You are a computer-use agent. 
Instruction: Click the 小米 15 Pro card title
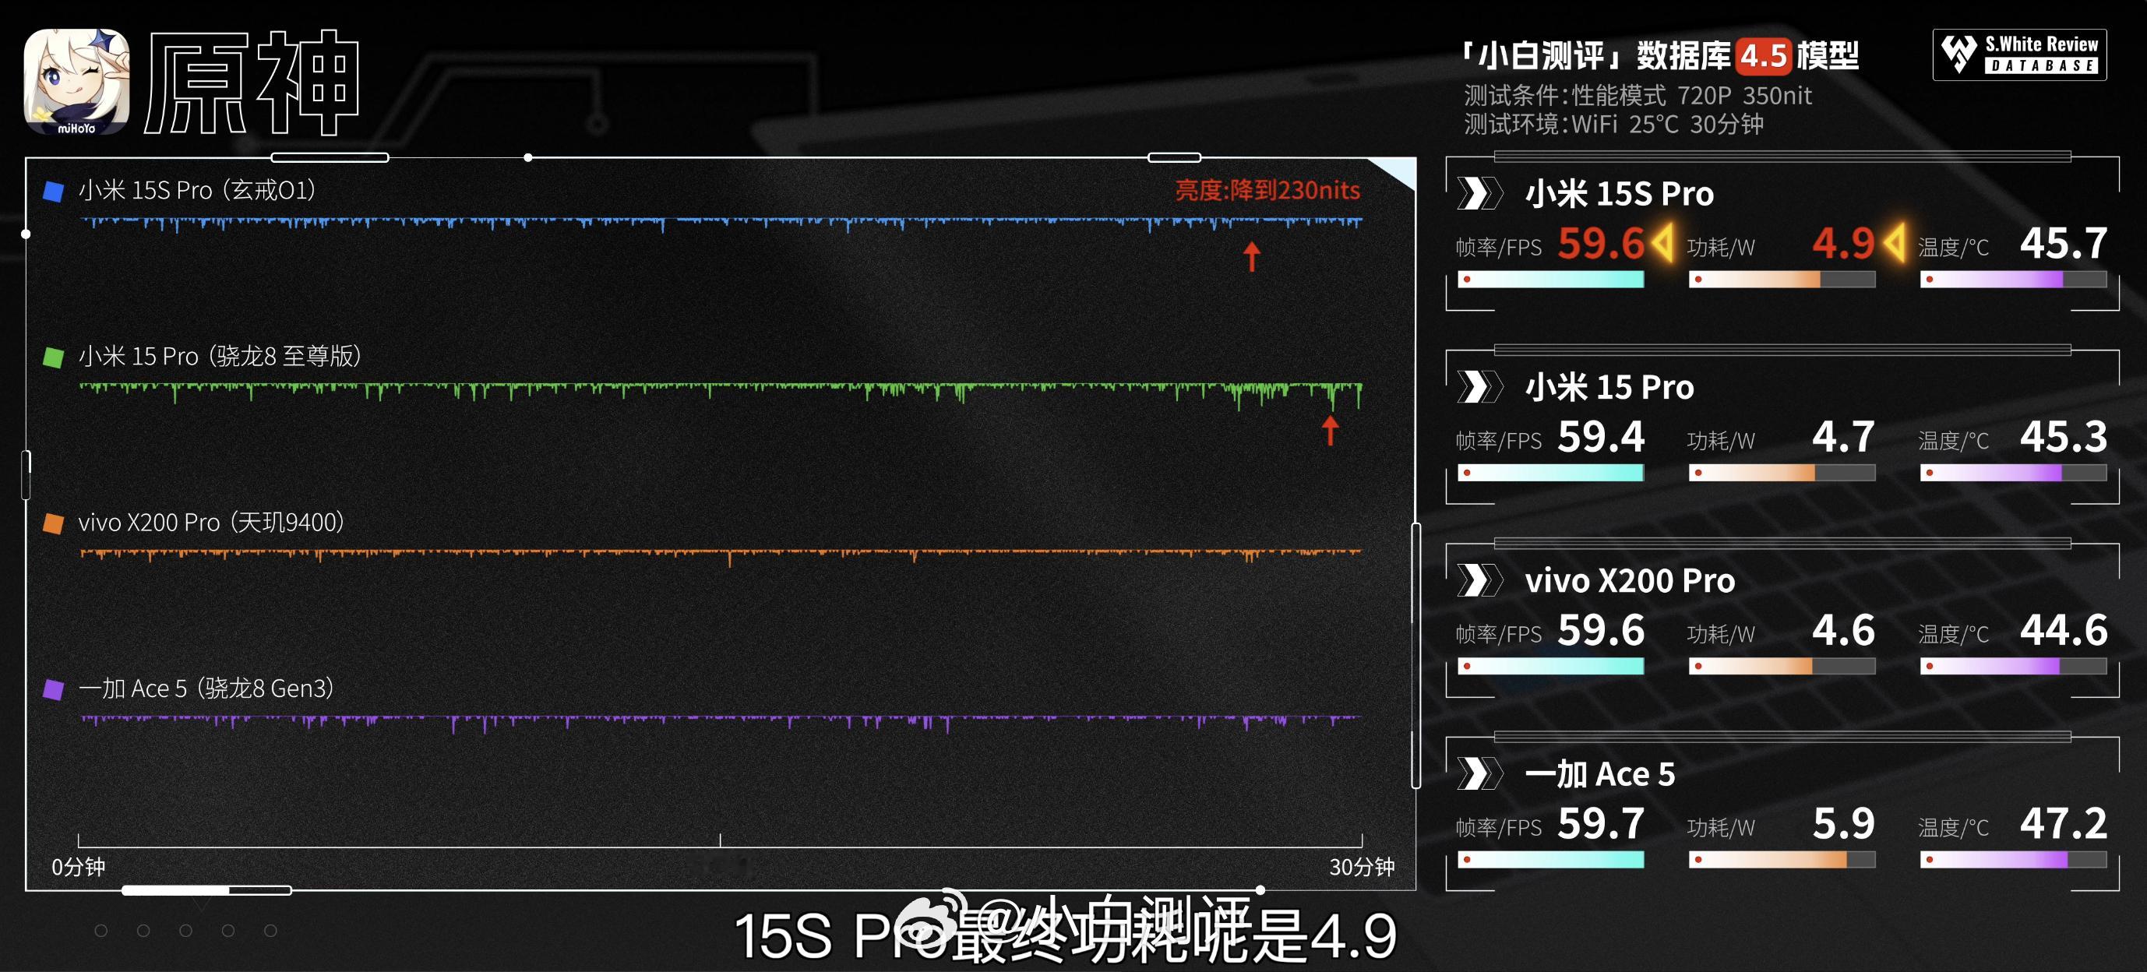(x=1609, y=387)
